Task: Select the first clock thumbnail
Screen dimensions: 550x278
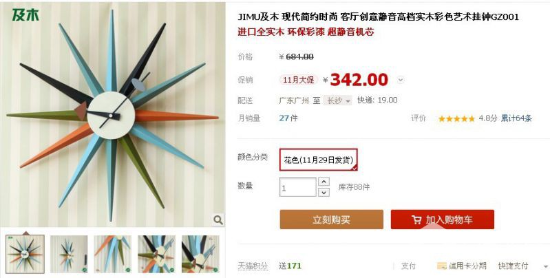Action: click(25, 254)
